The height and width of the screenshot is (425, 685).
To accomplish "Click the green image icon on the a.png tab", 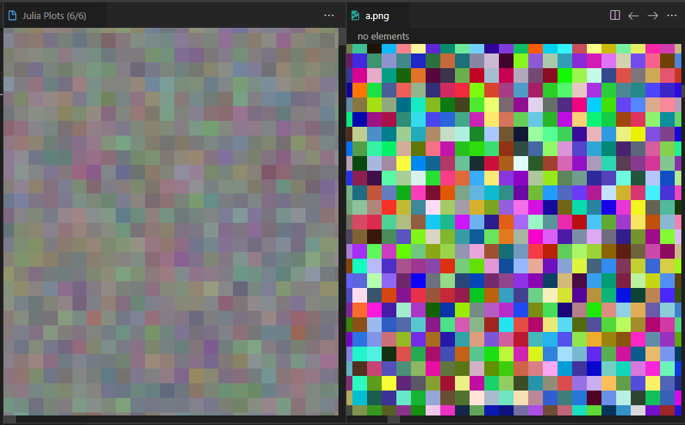I will tap(356, 14).
